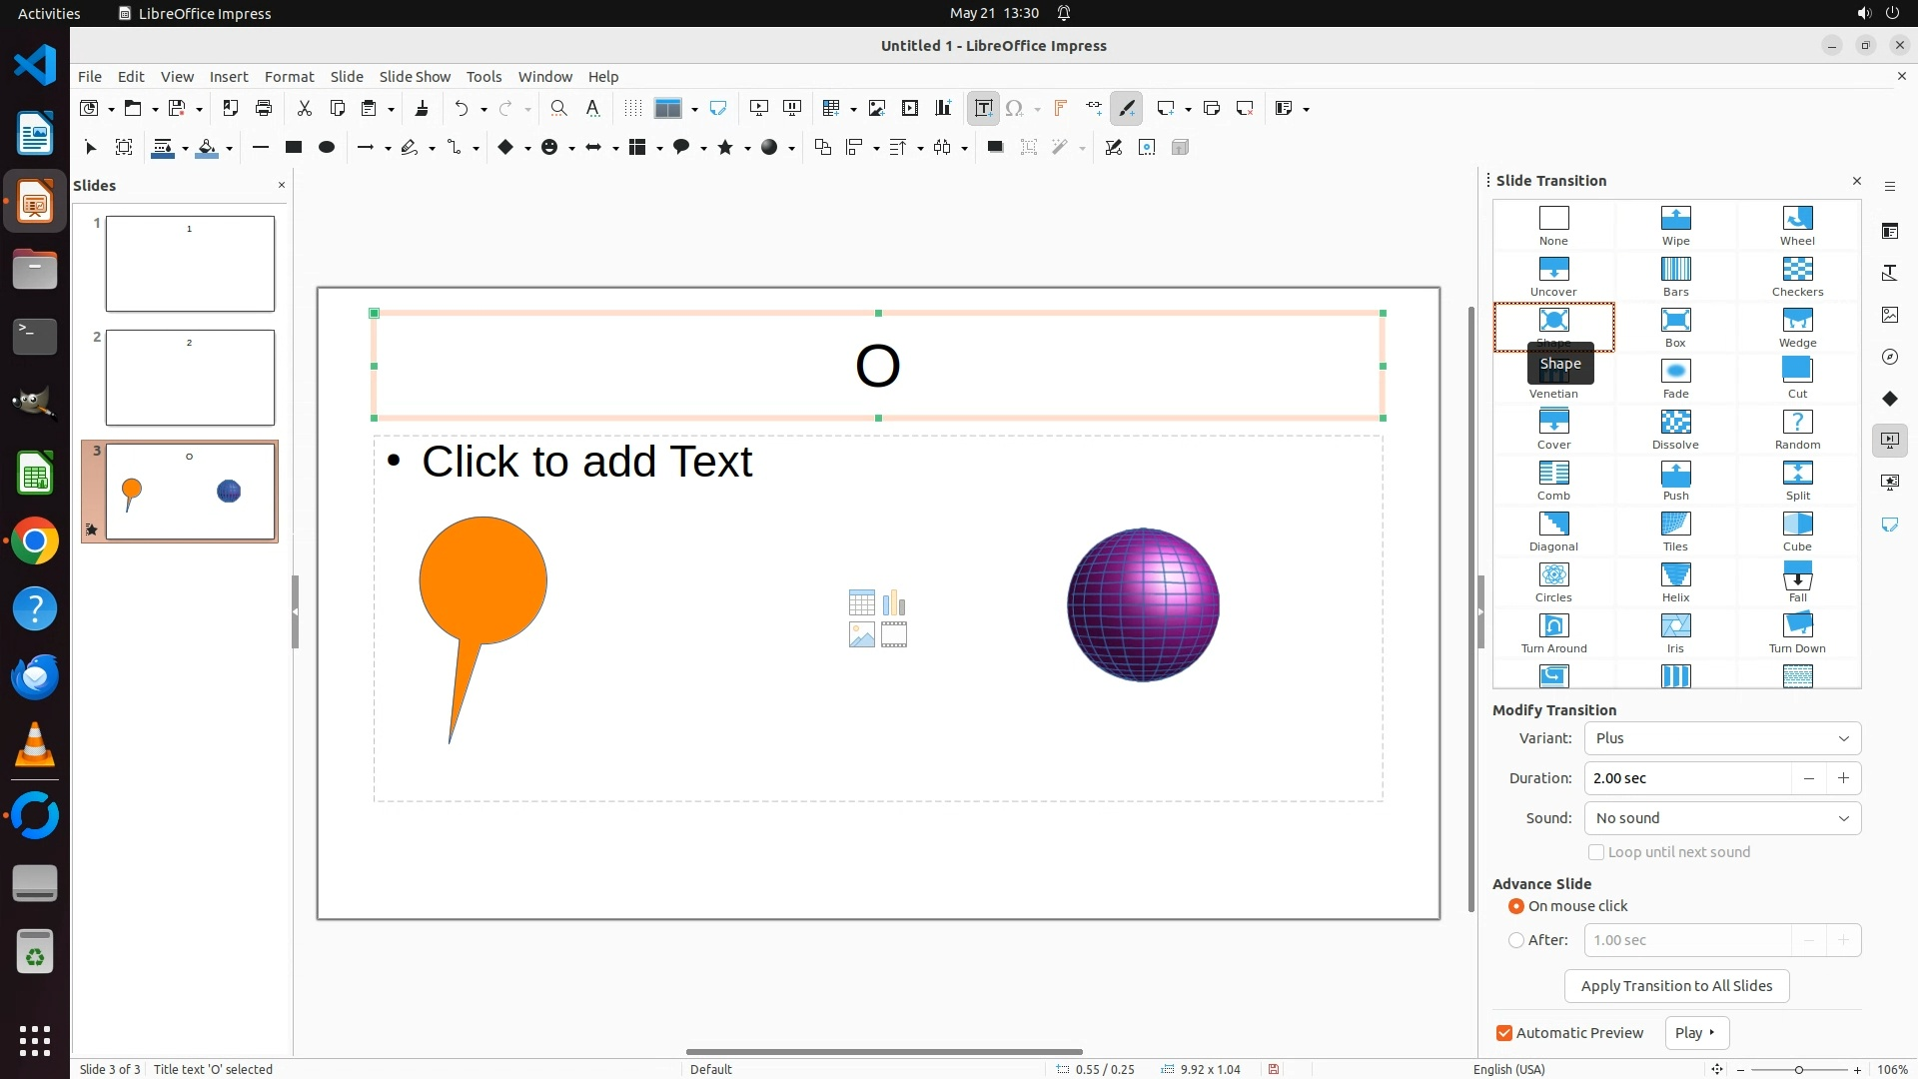The height and width of the screenshot is (1079, 1918).
Task: Open the Slide Show menu
Action: (x=415, y=76)
